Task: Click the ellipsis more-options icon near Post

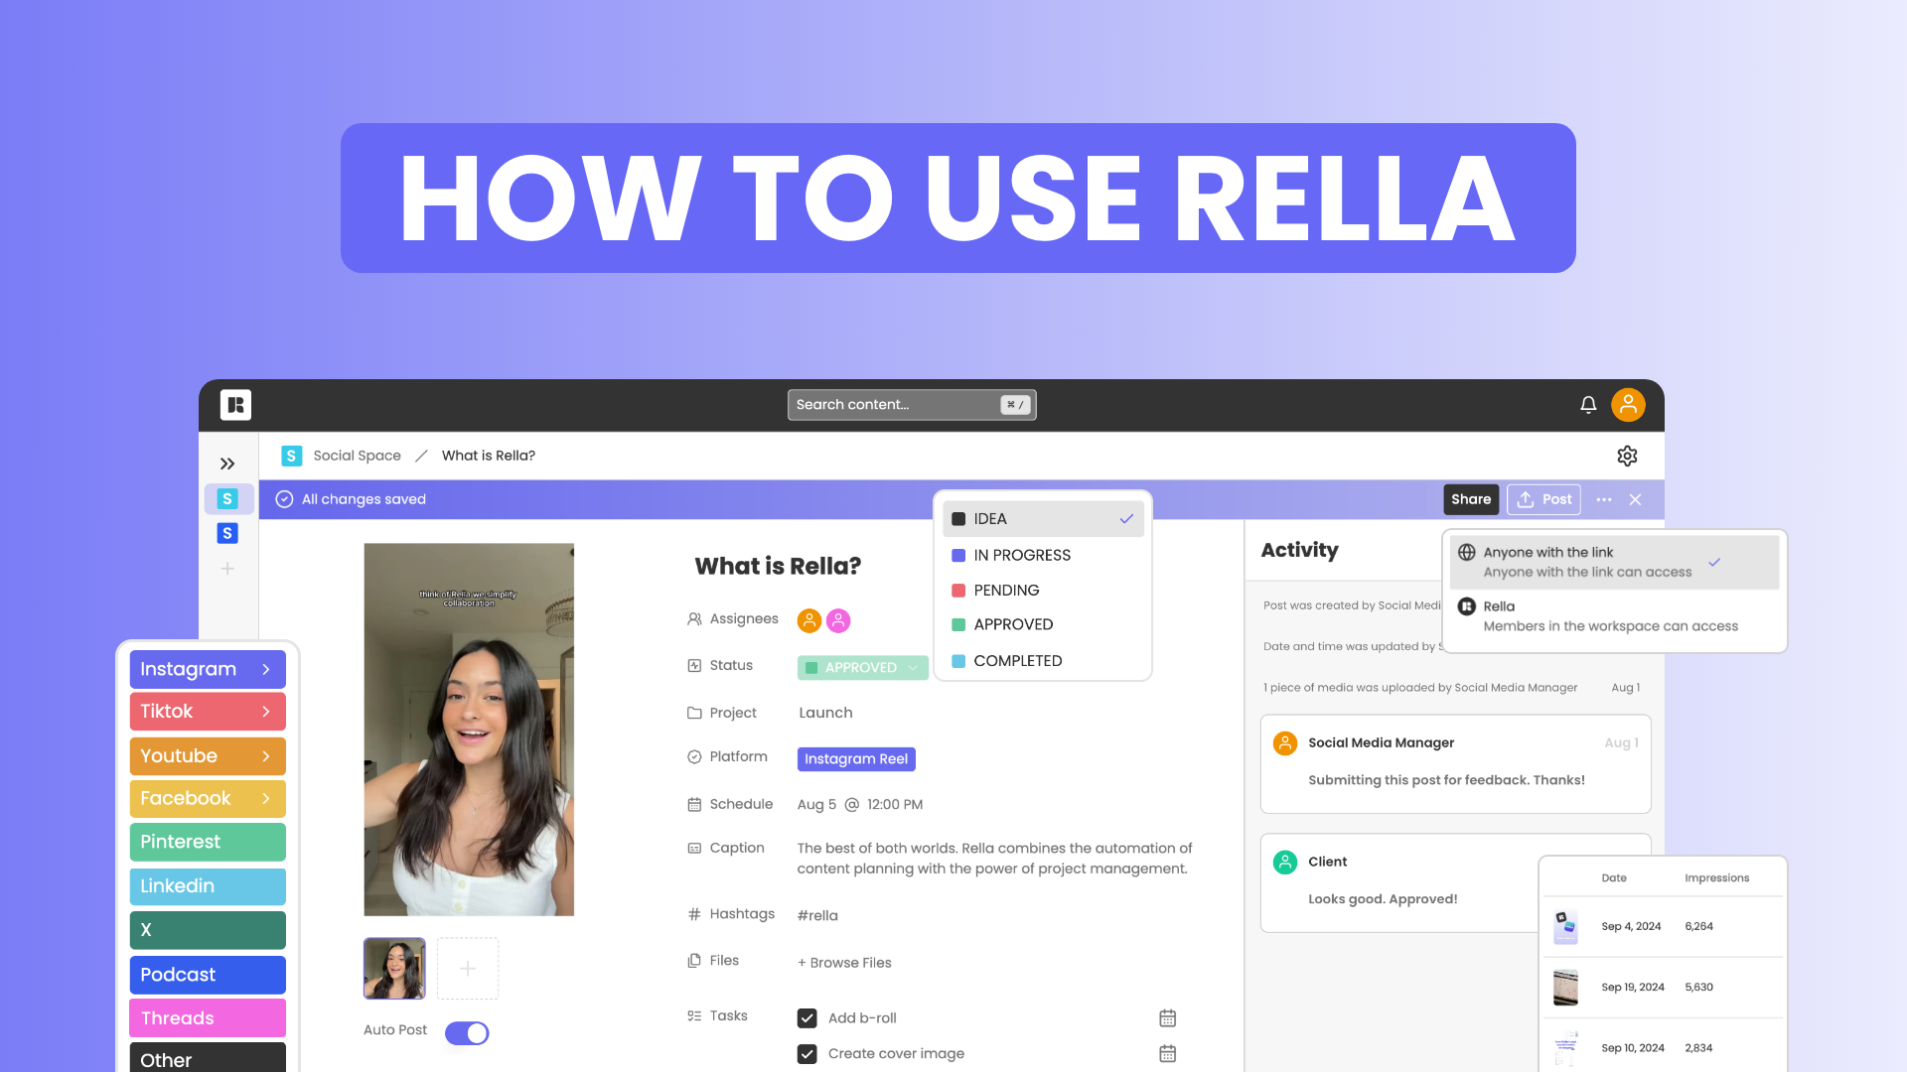Action: (1603, 499)
